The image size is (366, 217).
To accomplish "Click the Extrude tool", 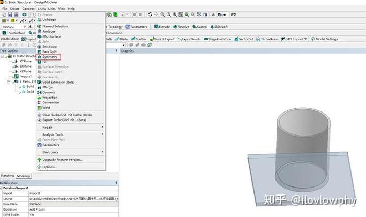I will (x=162, y=27).
